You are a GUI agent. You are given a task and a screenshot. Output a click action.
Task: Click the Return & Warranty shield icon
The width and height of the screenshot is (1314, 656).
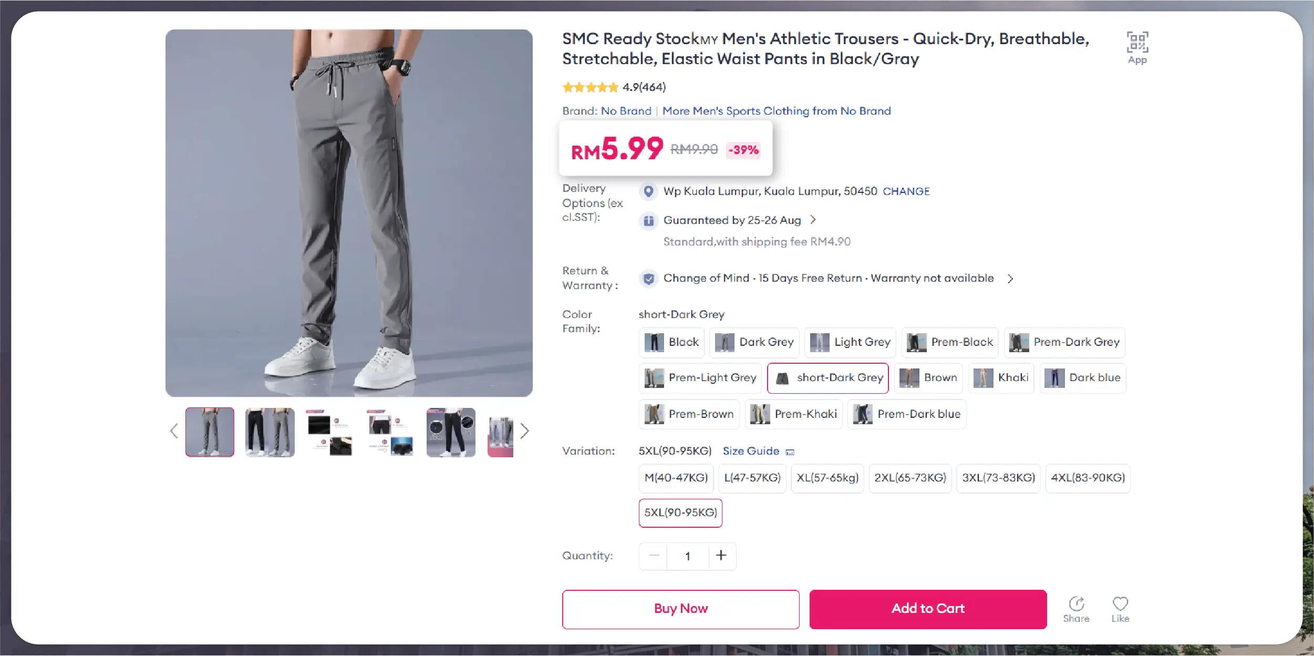coord(649,279)
